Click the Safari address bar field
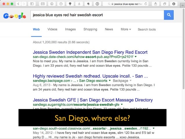Screen dimensions: 185x139 pos(126,4)
